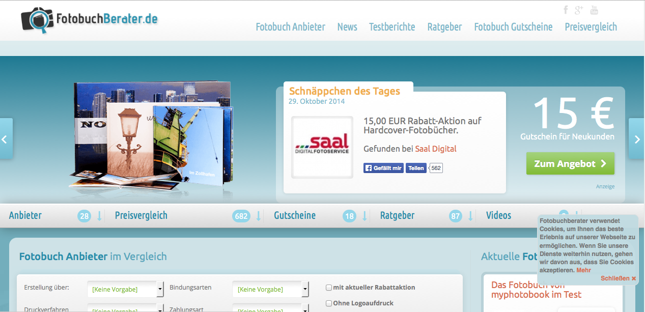Screen dimensions: 645x312
Task: Click the down arrow beside Gutscheine count 18
Action: (364, 216)
